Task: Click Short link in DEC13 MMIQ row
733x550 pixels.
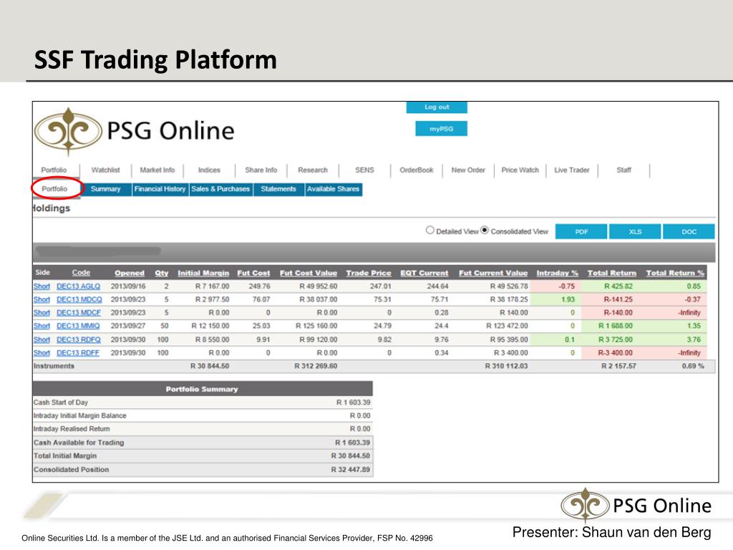Action: pyautogui.click(x=42, y=326)
